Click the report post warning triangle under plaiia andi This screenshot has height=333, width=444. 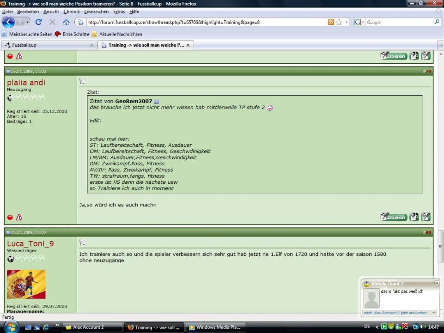[19, 217]
